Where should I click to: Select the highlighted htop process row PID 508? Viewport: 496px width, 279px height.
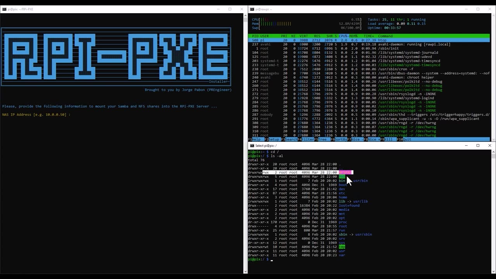click(x=369, y=40)
